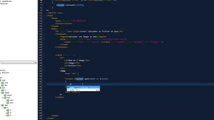Click the <title></title> line
This screenshot has width=214, height=120.
64,24
